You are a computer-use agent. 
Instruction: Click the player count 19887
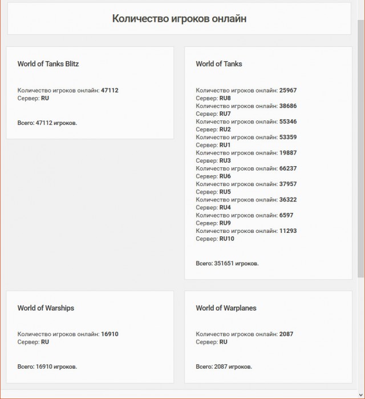[288, 153]
